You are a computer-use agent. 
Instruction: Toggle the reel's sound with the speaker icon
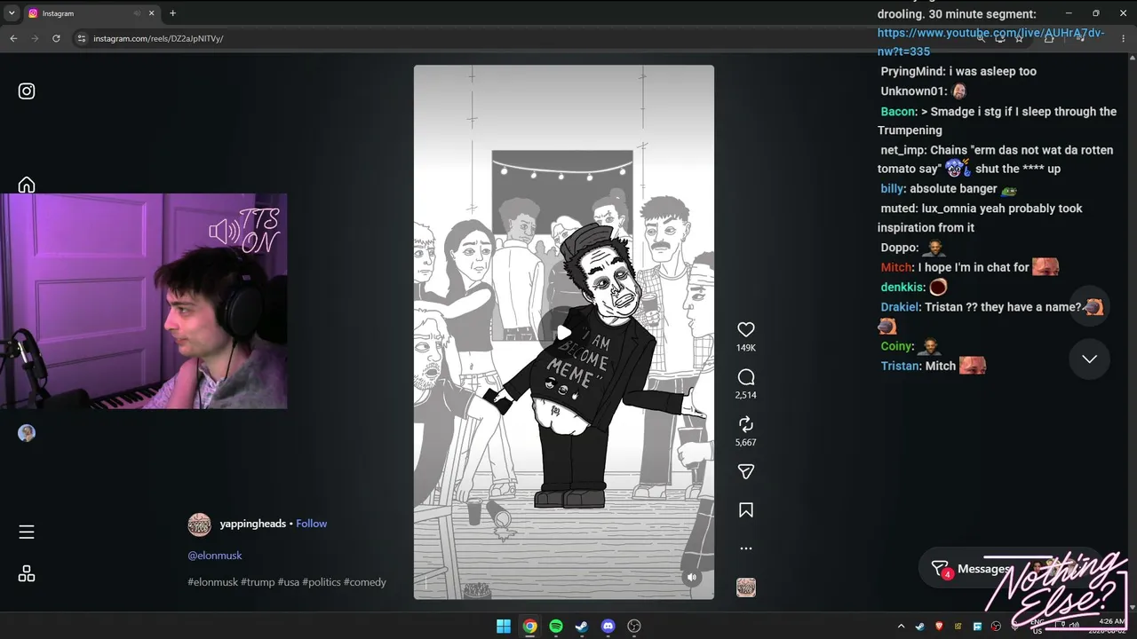pyautogui.click(x=692, y=577)
